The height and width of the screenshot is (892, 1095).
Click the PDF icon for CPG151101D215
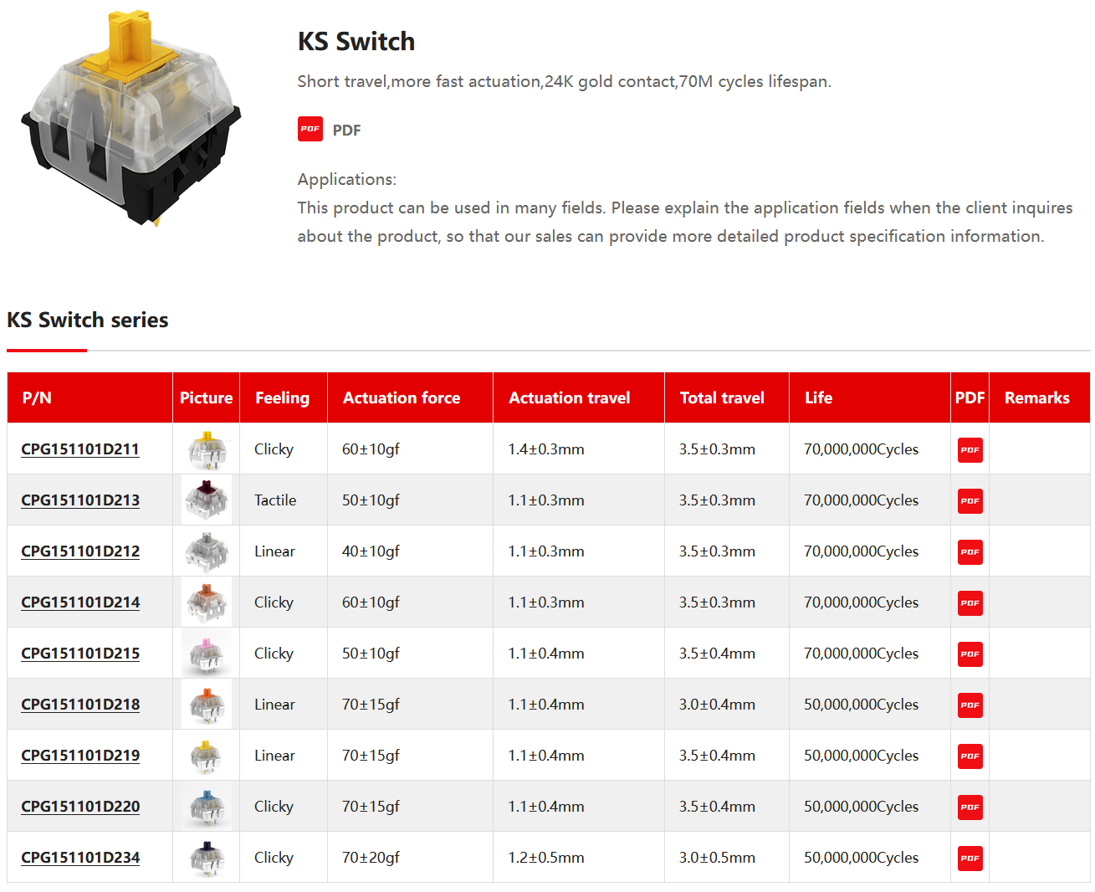(970, 654)
